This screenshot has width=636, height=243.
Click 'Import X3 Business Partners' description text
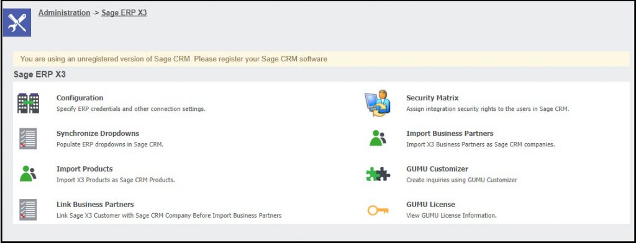pos(481,144)
